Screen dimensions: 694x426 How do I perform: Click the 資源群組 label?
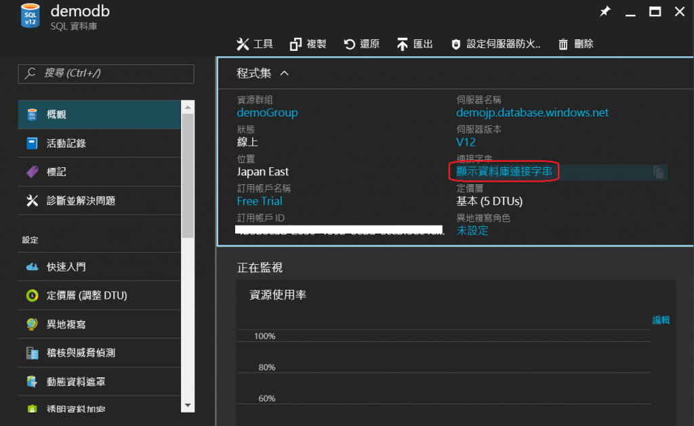(x=255, y=100)
